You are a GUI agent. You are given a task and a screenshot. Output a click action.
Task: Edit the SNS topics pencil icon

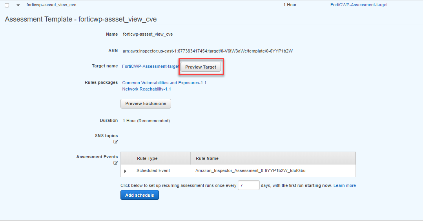(115, 142)
